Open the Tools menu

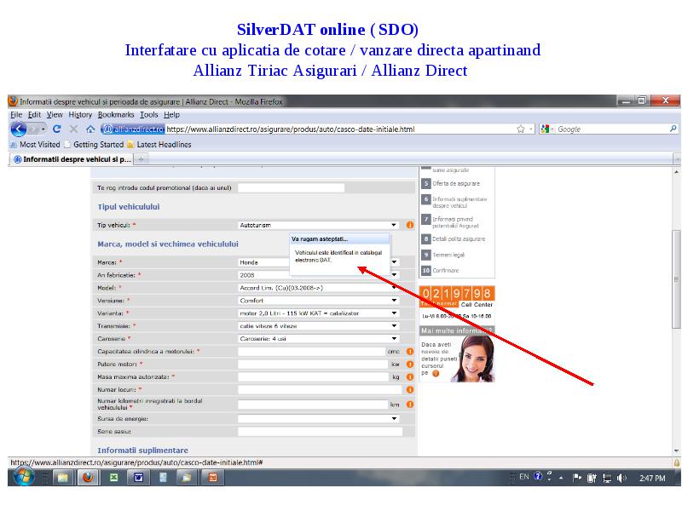point(148,115)
